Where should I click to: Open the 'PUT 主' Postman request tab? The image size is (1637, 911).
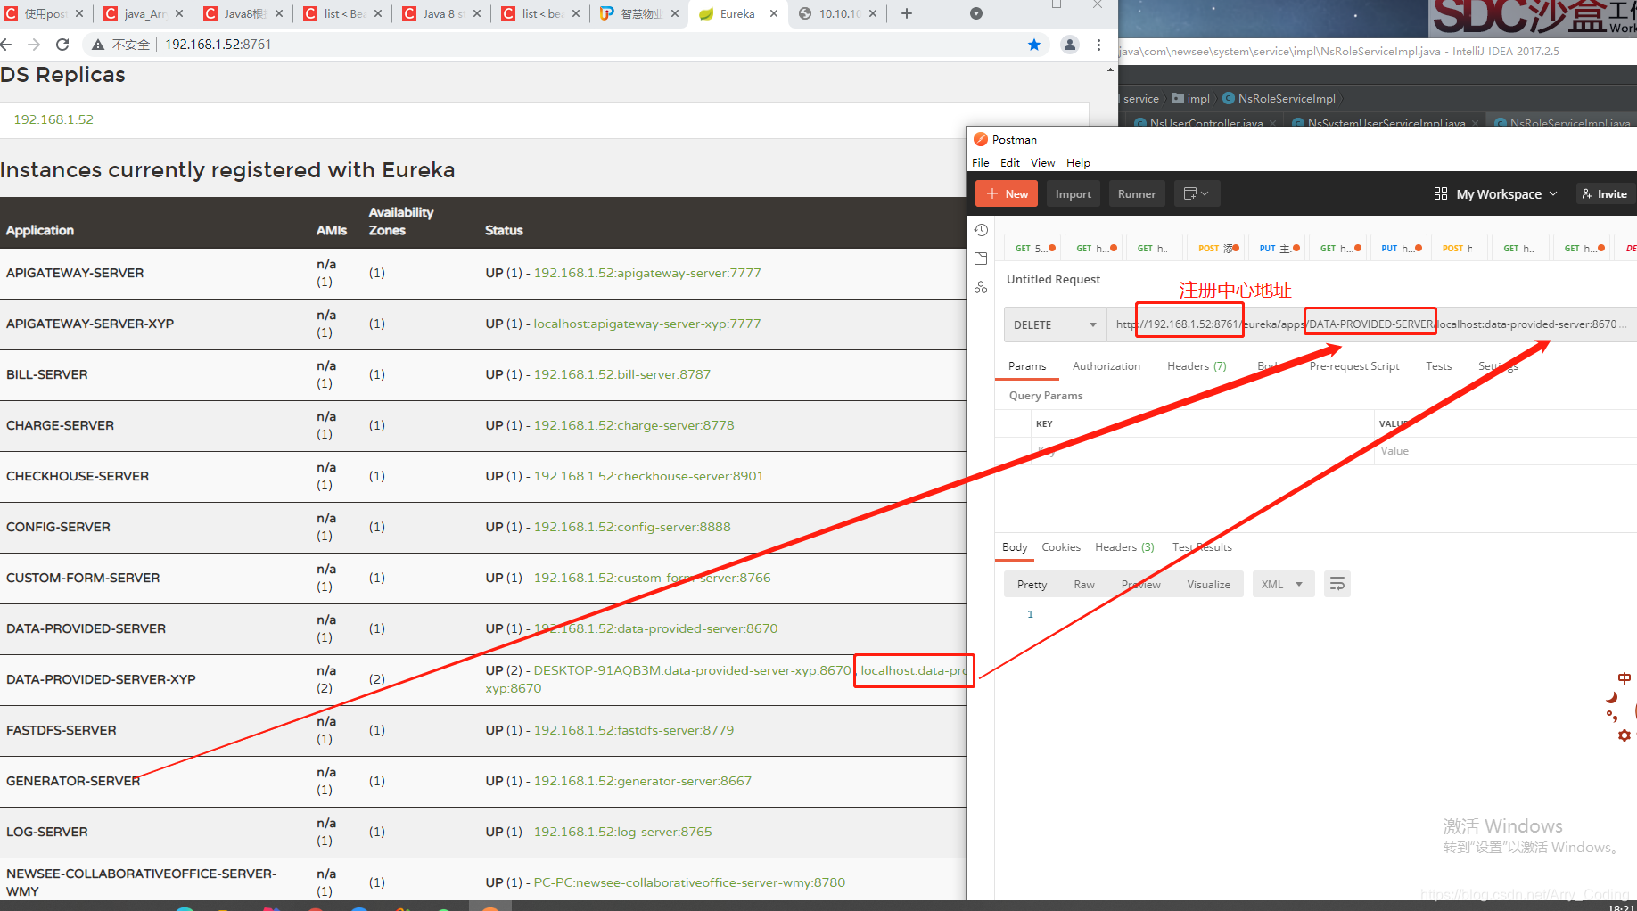click(1279, 248)
